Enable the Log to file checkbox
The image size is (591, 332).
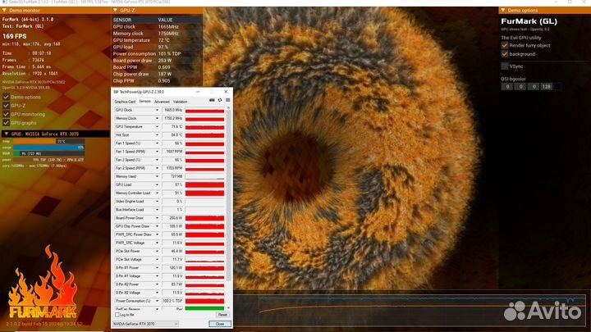[x=117, y=315]
